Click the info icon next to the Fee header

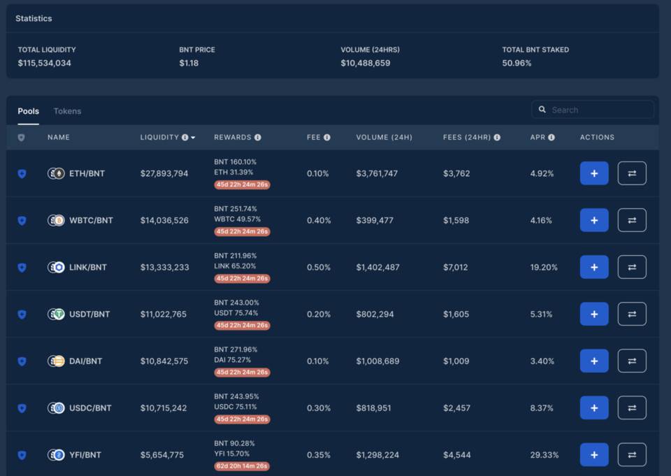pos(329,137)
